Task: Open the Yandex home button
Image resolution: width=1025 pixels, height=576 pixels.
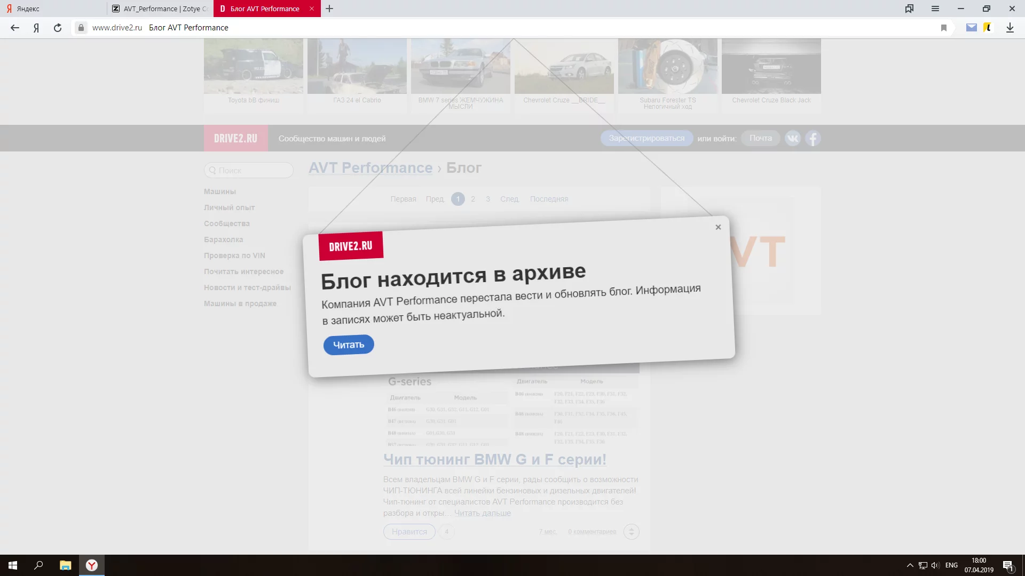Action: pos(36,28)
